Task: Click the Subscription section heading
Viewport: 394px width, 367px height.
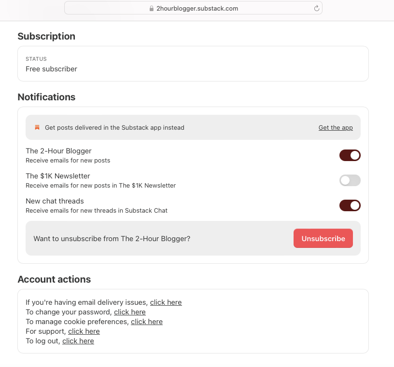Action: coord(46,36)
